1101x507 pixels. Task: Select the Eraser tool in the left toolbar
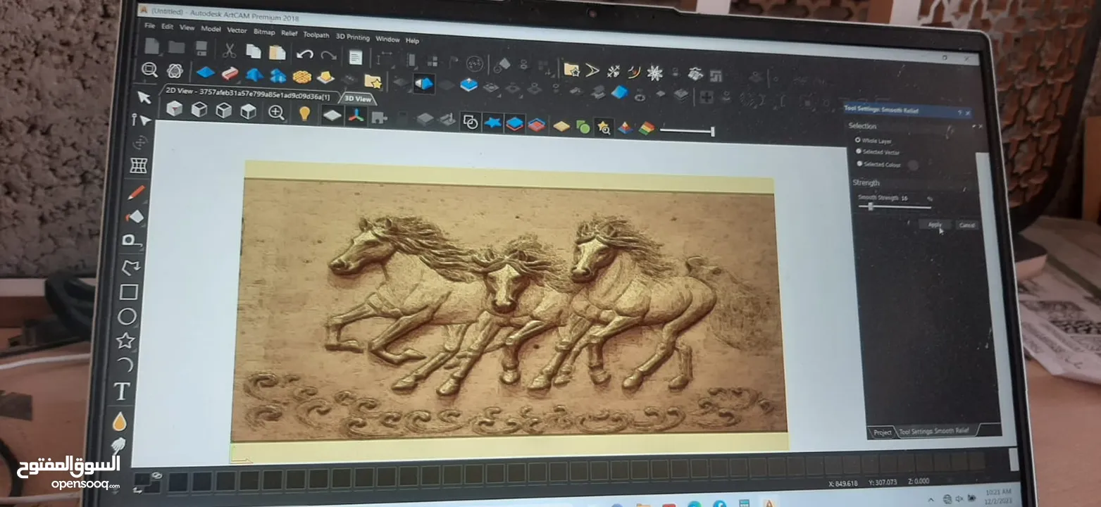tap(134, 216)
